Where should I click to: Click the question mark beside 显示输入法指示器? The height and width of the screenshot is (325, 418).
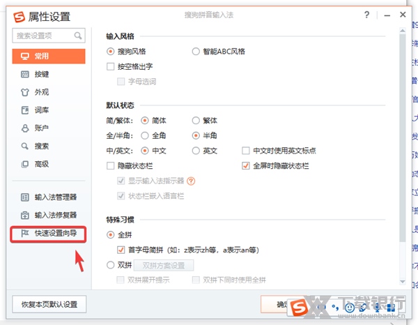[x=191, y=181]
